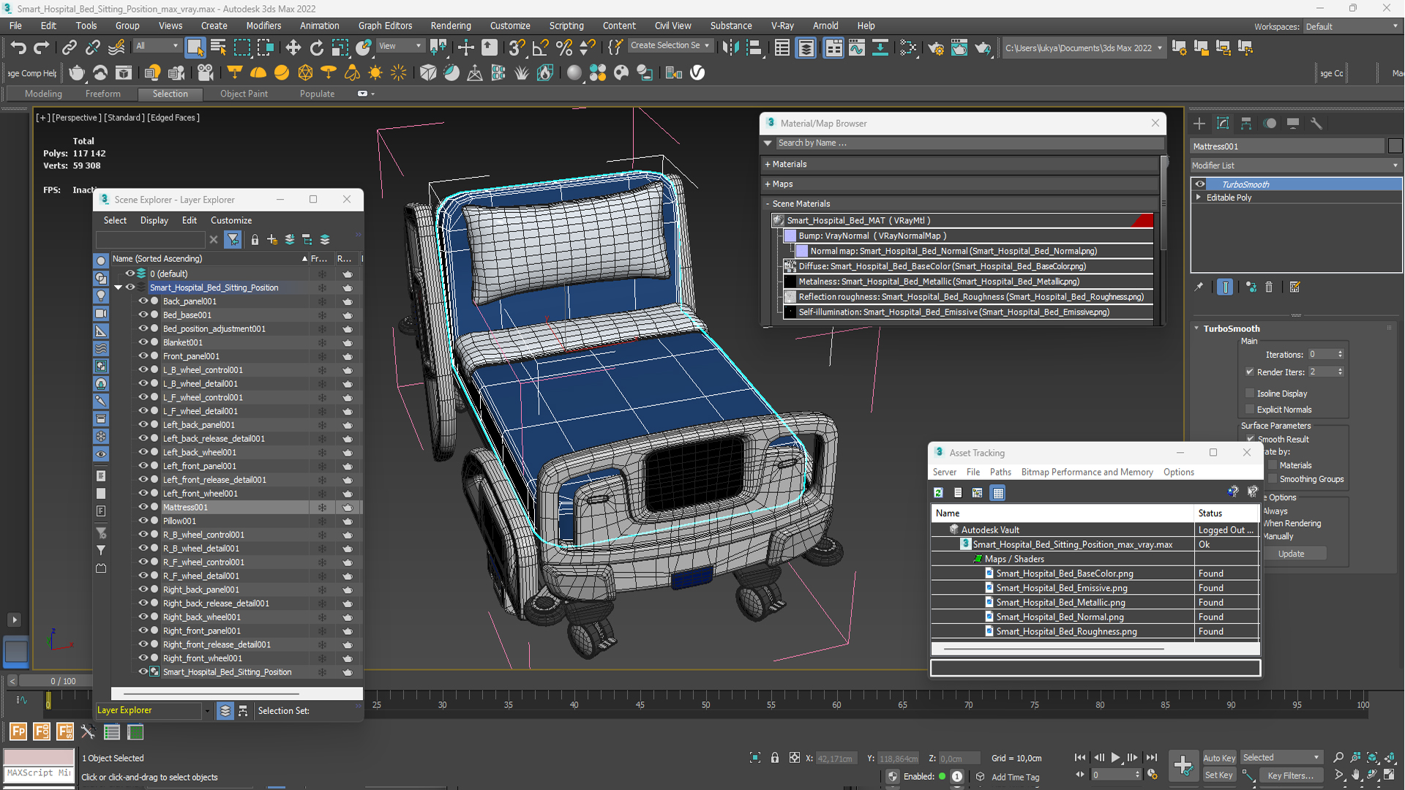
Task: Open Paths menu in Asset Tracking
Action: point(1000,472)
